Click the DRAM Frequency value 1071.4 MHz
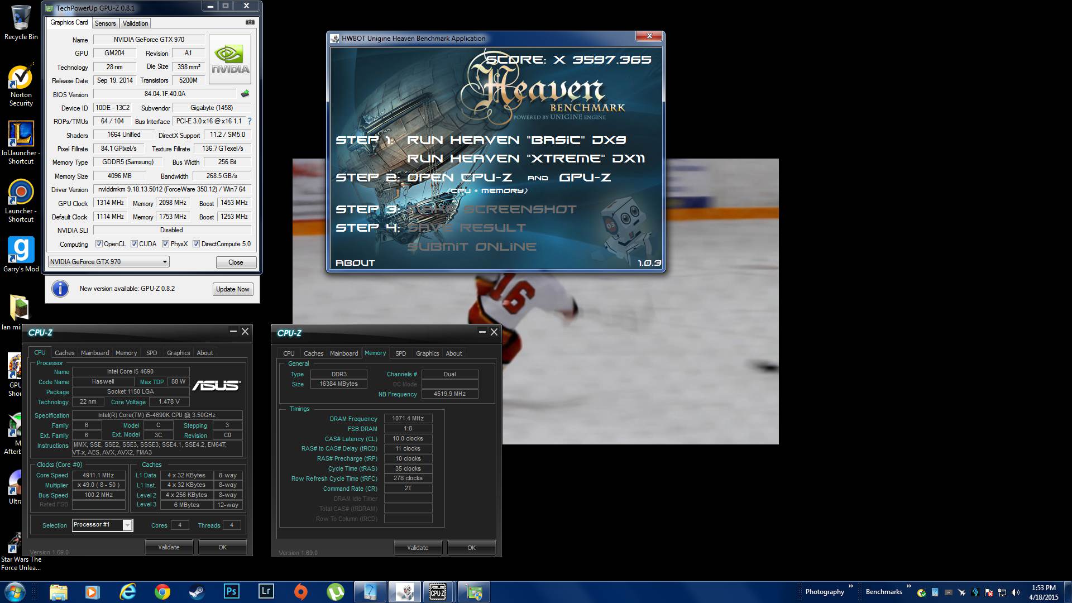 (408, 418)
